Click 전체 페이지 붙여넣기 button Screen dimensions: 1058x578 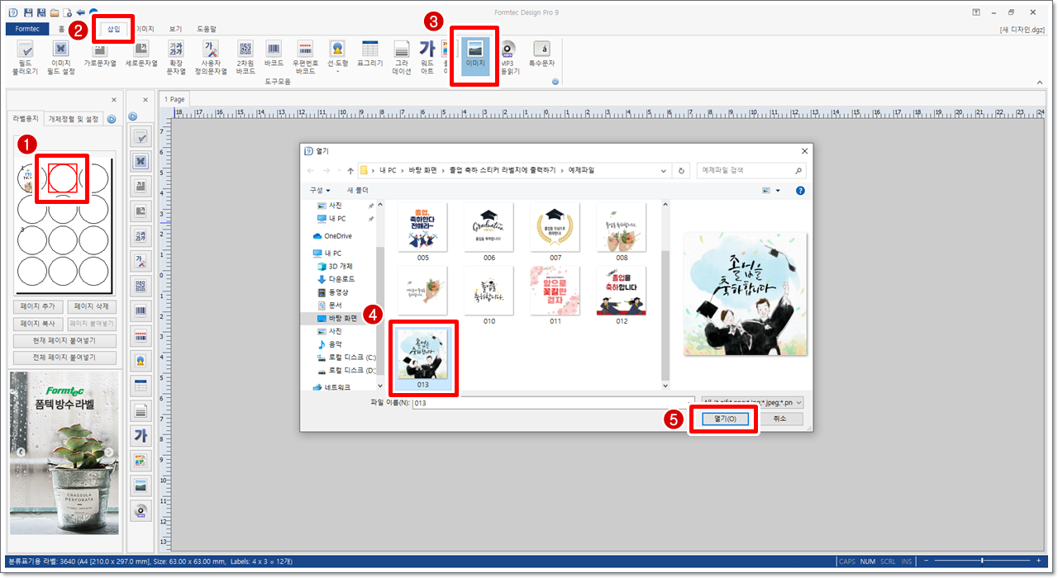64,358
